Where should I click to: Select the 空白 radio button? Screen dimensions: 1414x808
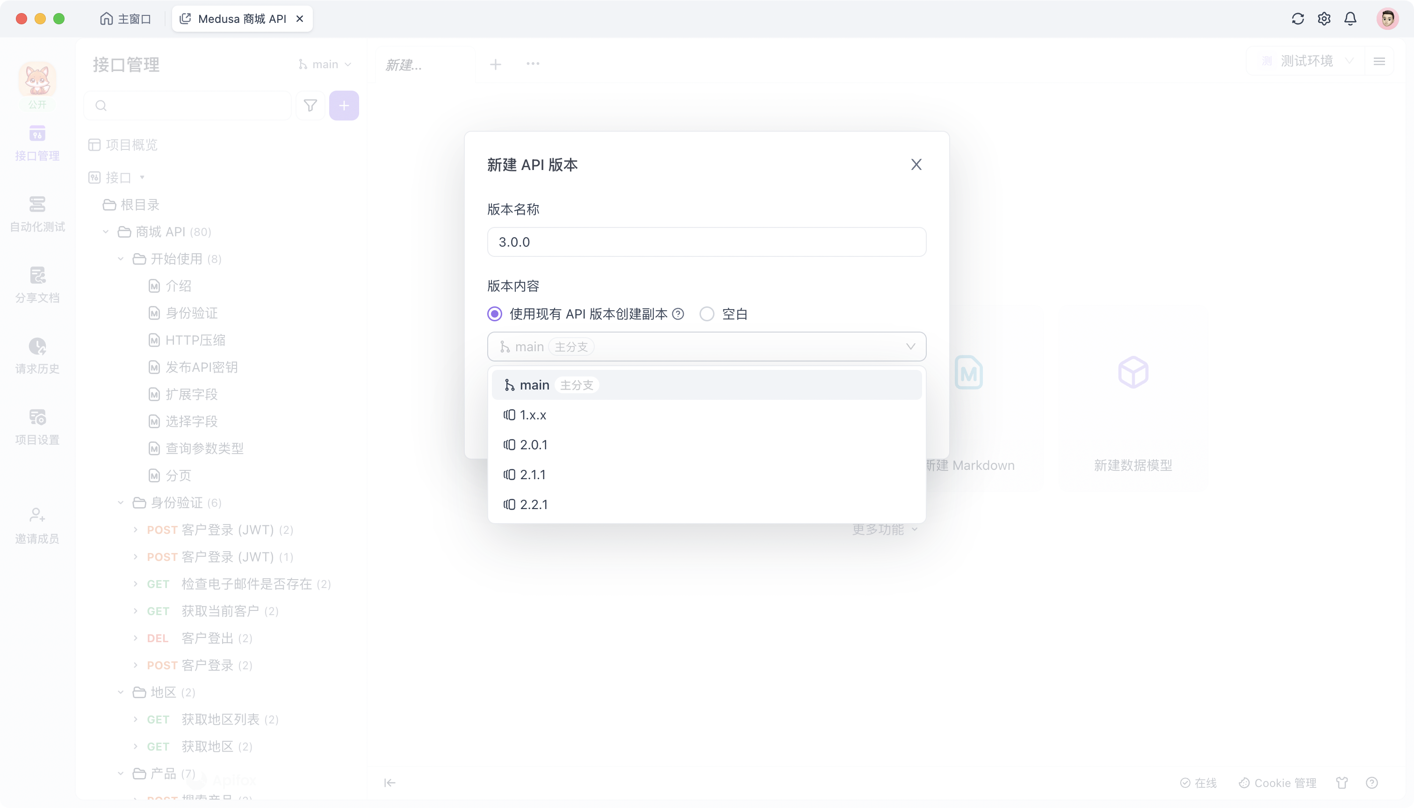tap(707, 313)
